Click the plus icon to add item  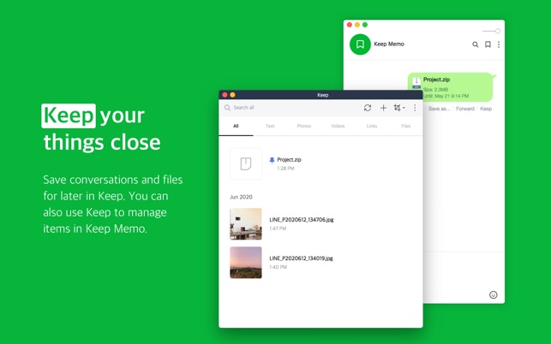(x=383, y=108)
